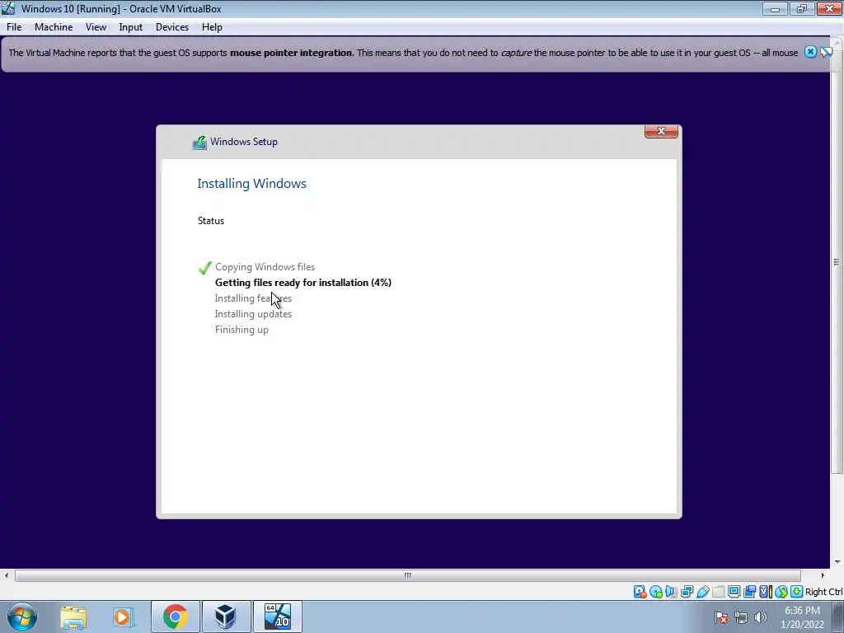Open the Devices menu
844x633 pixels.
click(172, 27)
